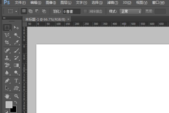Select the Eyedropper tool
The height and width of the screenshot is (113, 169).
pos(16,42)
